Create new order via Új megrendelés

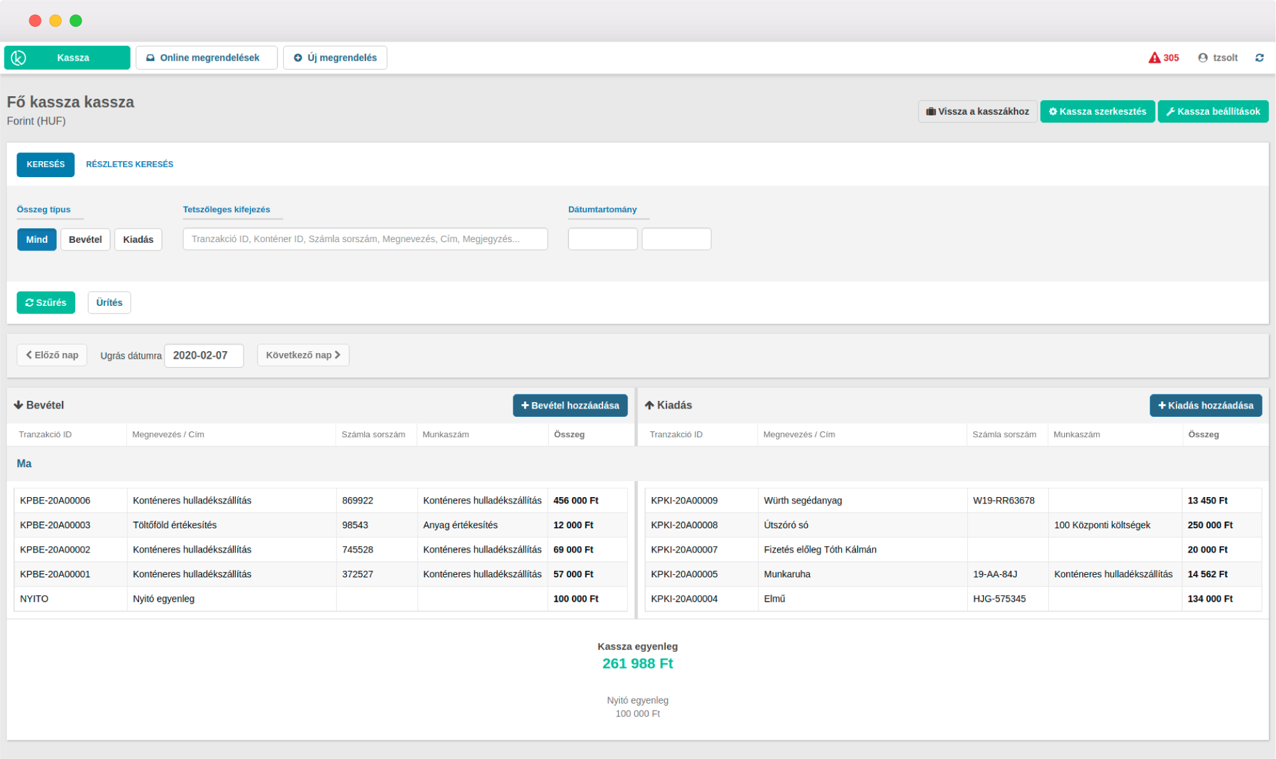335,58
